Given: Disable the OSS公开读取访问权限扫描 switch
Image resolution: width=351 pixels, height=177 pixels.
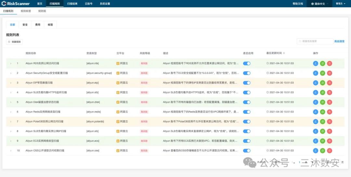Looking at the screenshot, I should (247, 151).
